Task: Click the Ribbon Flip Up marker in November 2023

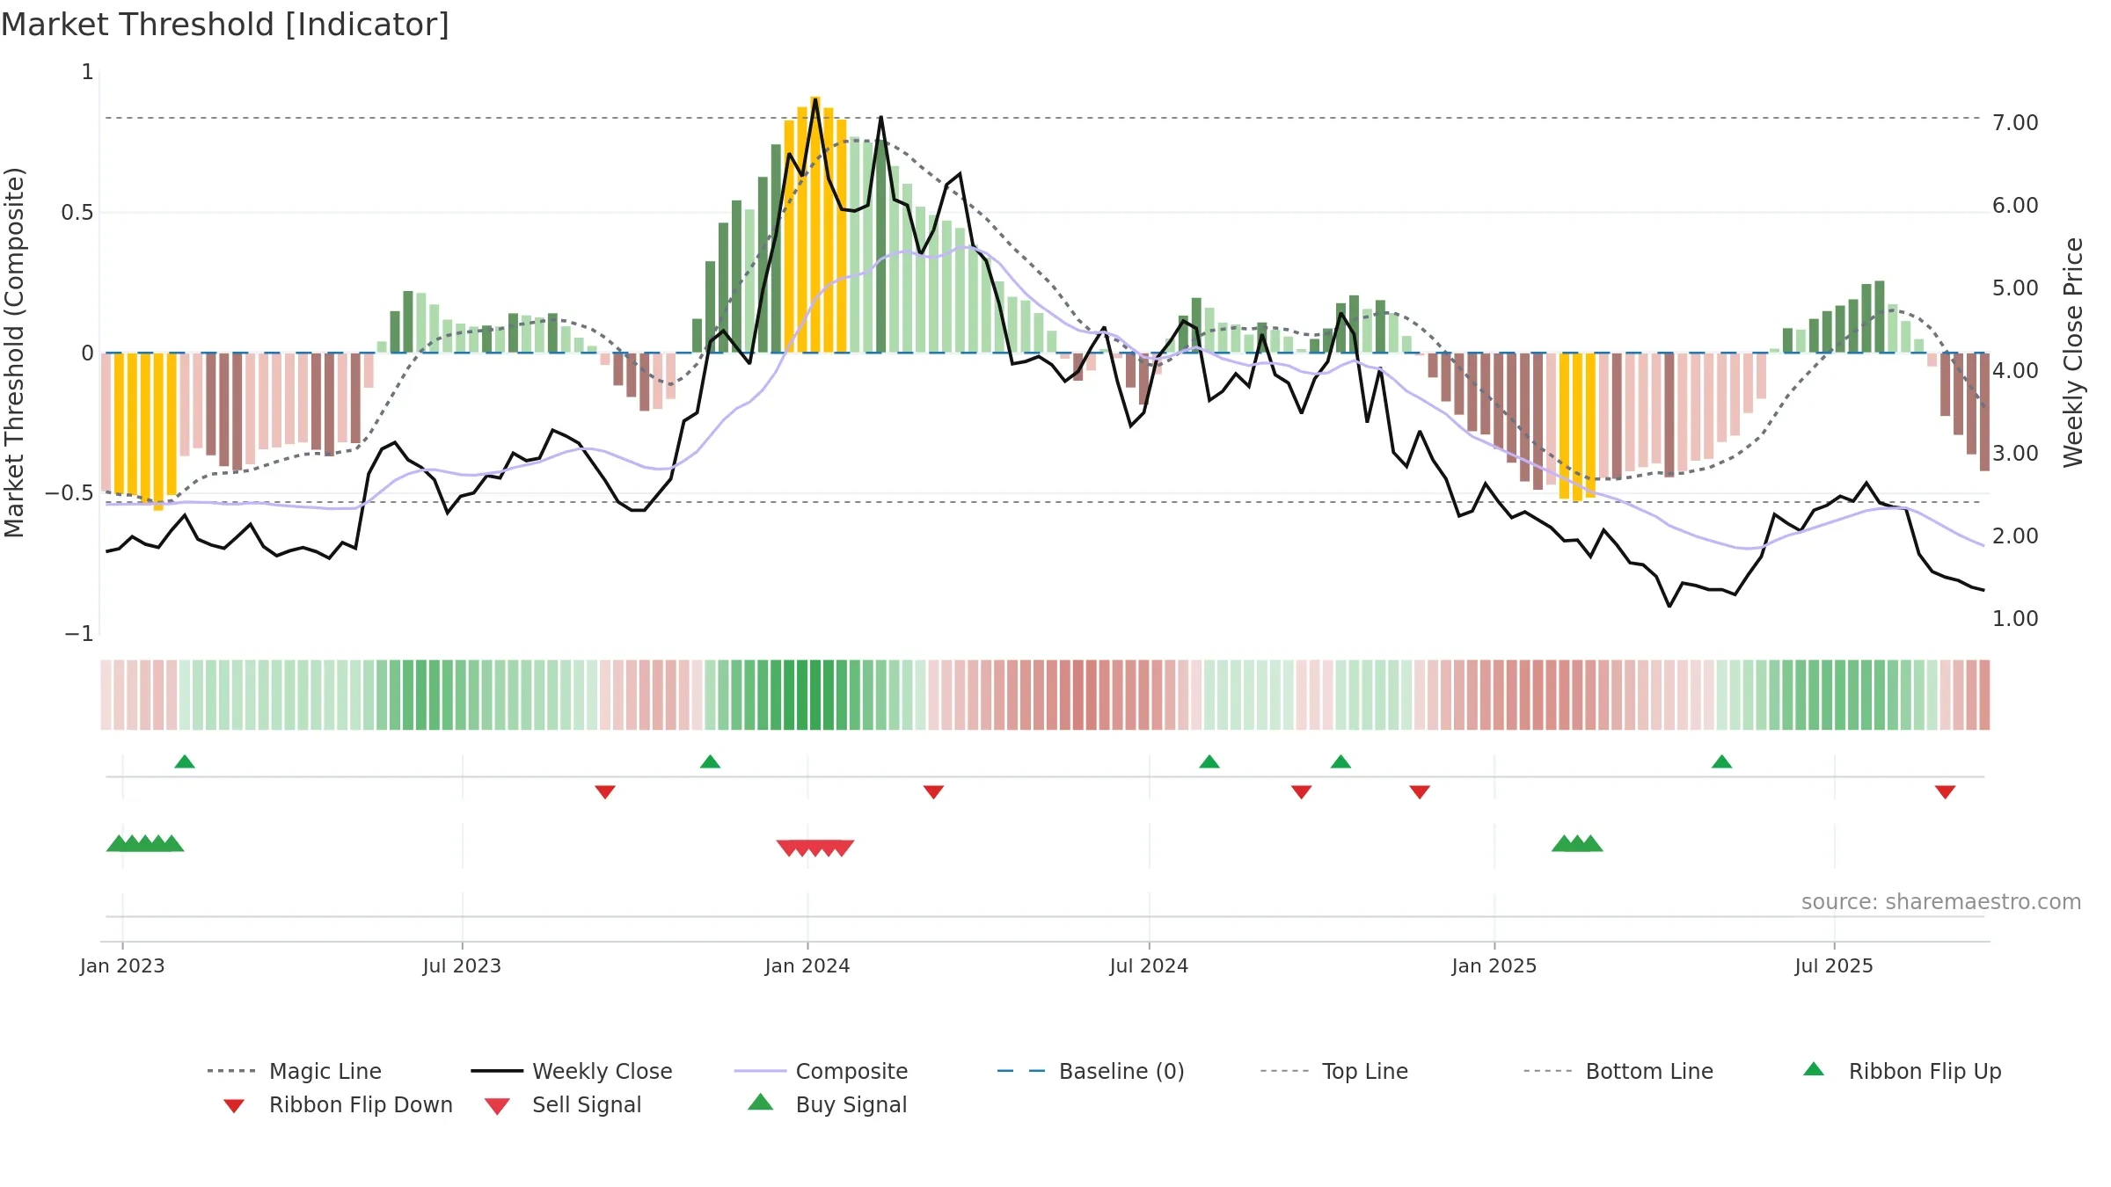Action: click(x=710, y=761)
